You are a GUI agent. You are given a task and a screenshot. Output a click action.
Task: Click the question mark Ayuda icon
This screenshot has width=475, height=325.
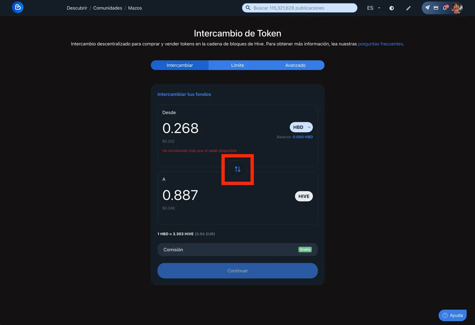pos(445,315)
